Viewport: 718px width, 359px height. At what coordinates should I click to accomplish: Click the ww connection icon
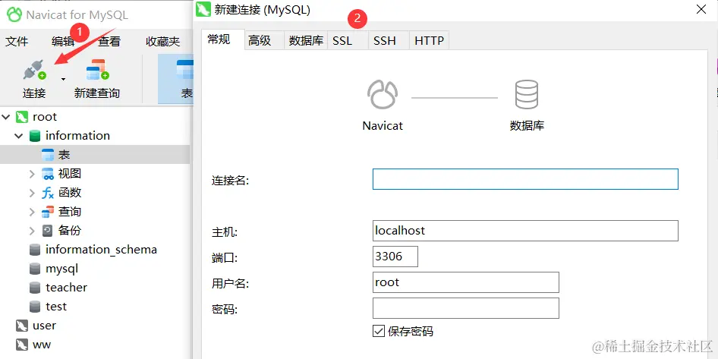tap(21, 345)
